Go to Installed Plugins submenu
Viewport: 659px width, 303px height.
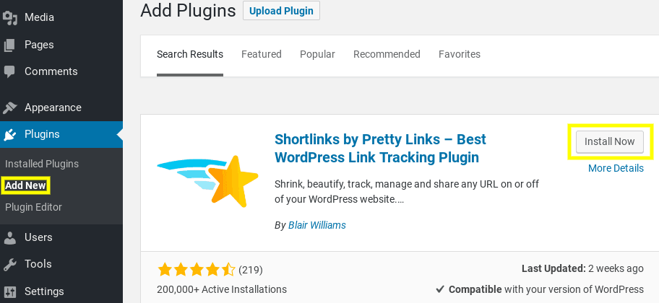pyautogui.click(x=42, y=164)
